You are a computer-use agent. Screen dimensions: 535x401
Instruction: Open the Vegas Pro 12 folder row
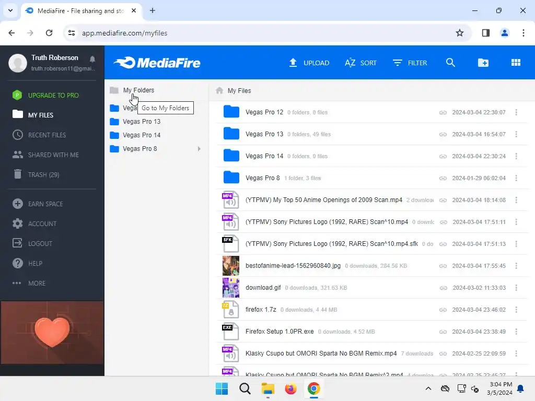(x=372, y=112)
